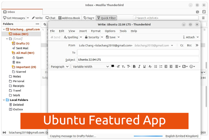Click the Search Ctrl+K box
209x140 pixels.
pyautogui.click(x=166, y=18)
